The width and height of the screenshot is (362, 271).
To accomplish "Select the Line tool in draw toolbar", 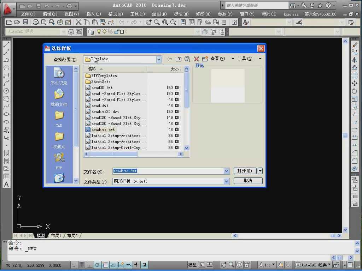I will coord(6,44).
